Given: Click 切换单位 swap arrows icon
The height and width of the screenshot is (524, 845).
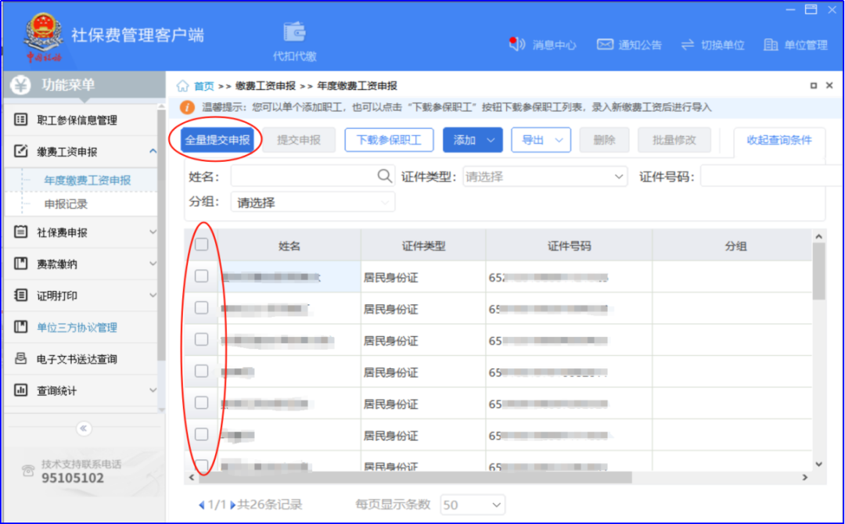Looking at the screenshot, I should [687, 45].
